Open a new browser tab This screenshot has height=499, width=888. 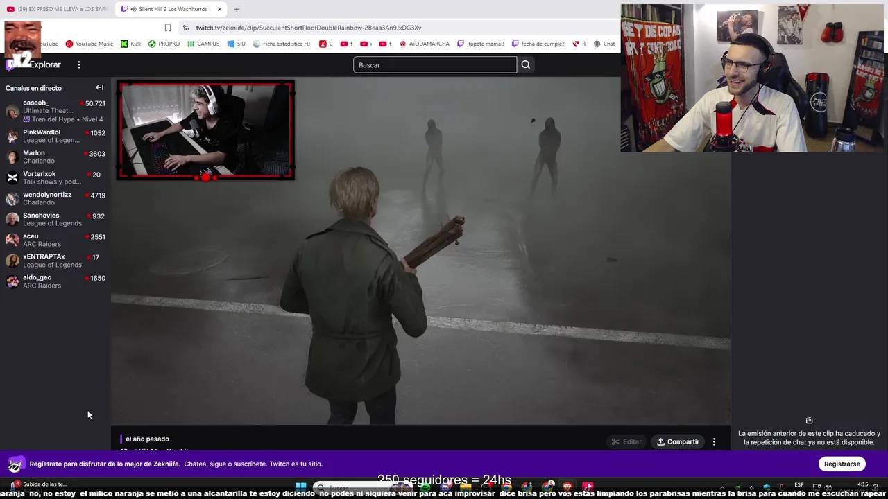click(x=237, y=9)
